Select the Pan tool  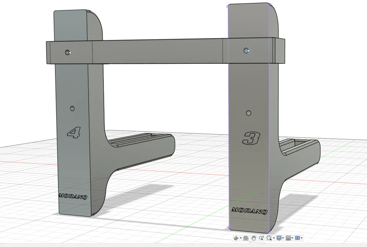click(x=254, y=238)
